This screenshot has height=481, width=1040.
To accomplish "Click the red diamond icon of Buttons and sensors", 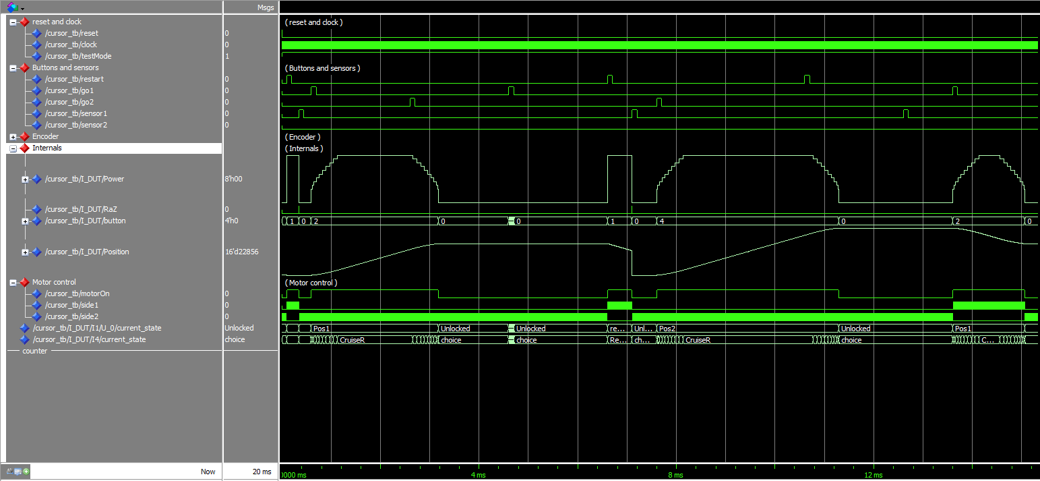I will click(x=24, y=68).
